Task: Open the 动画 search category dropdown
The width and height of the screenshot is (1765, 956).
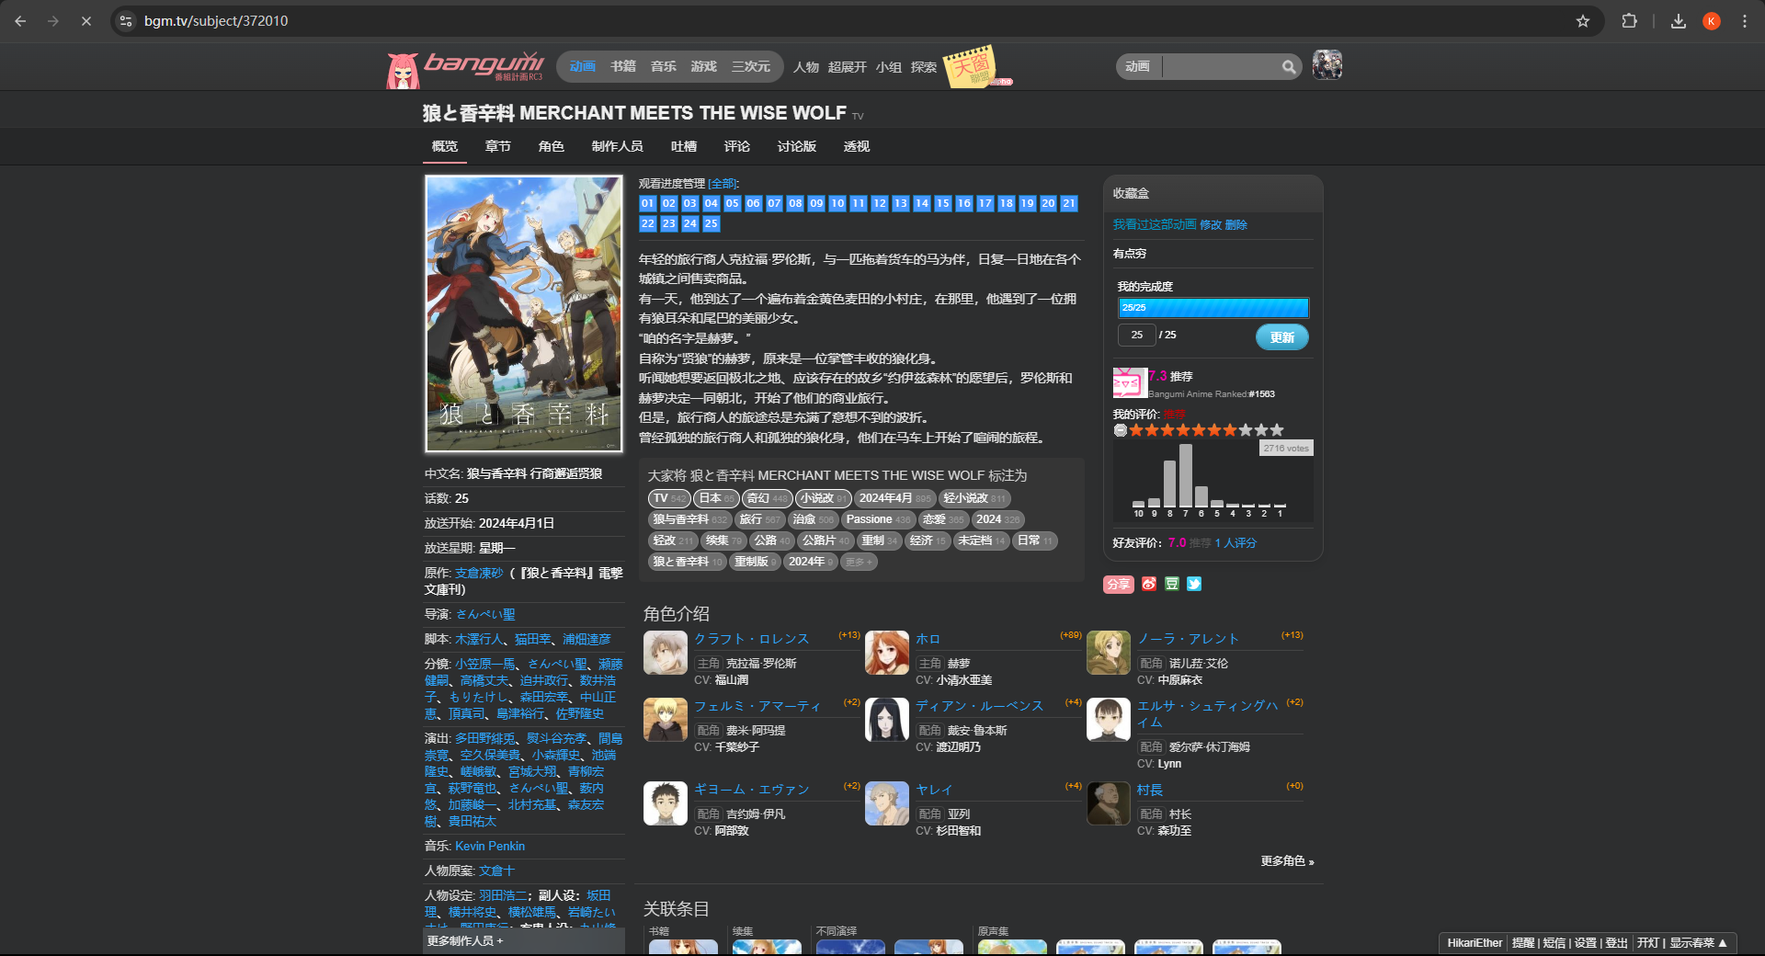Action: point(1138,66)
